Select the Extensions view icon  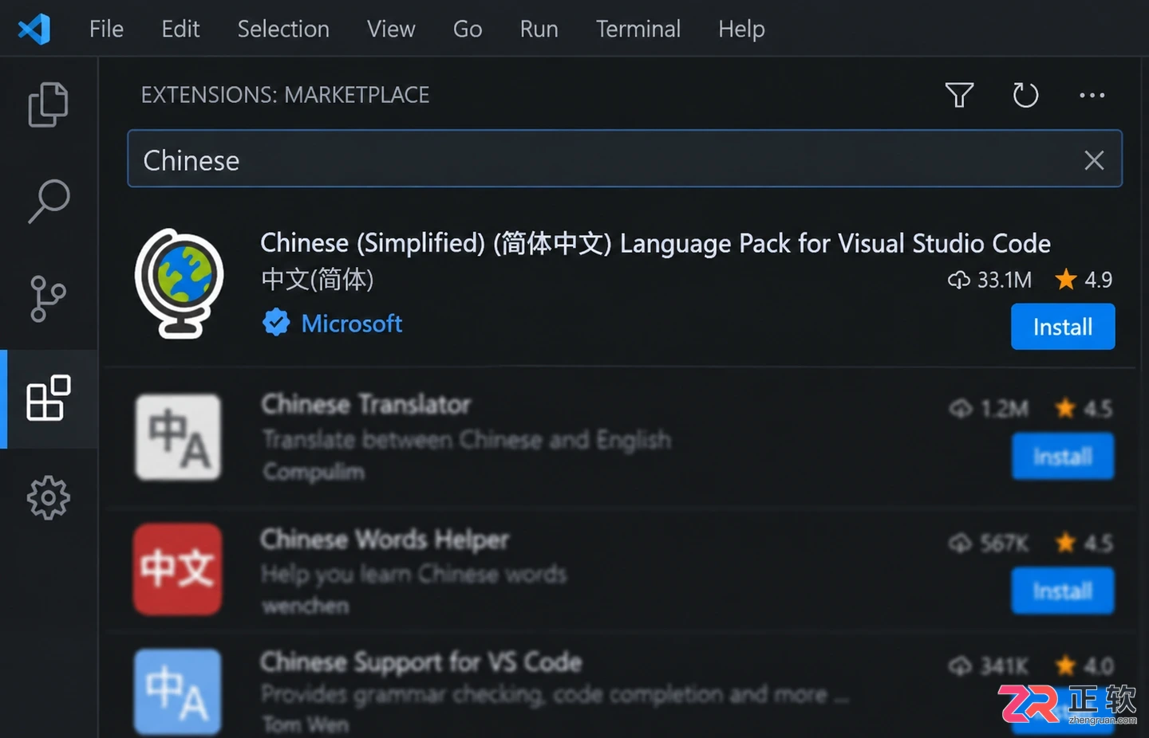point(49,398)
